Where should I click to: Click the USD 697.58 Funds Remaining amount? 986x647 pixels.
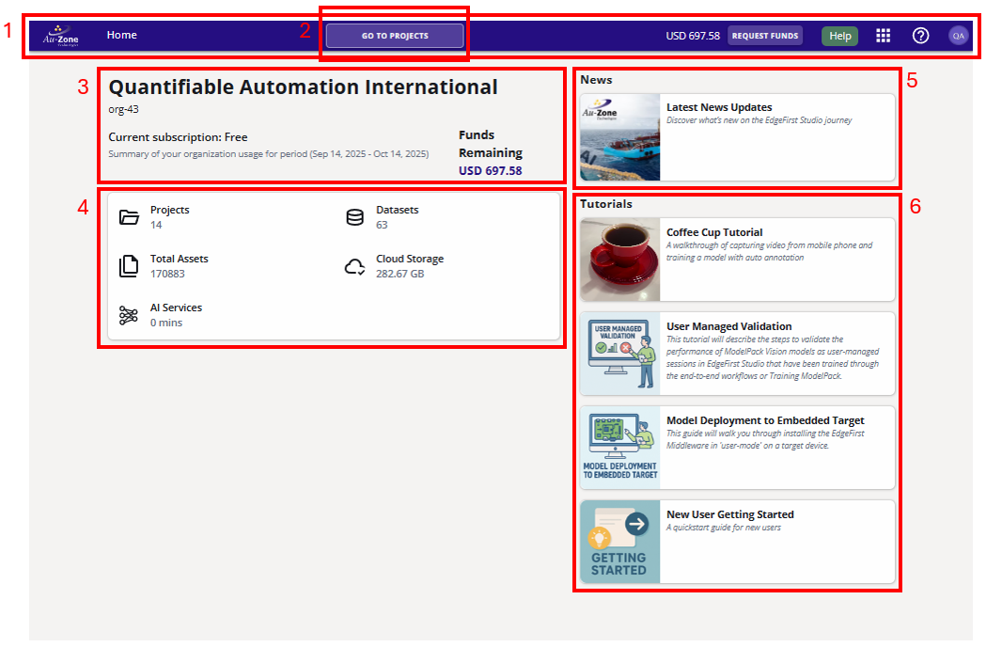(490, 171)
